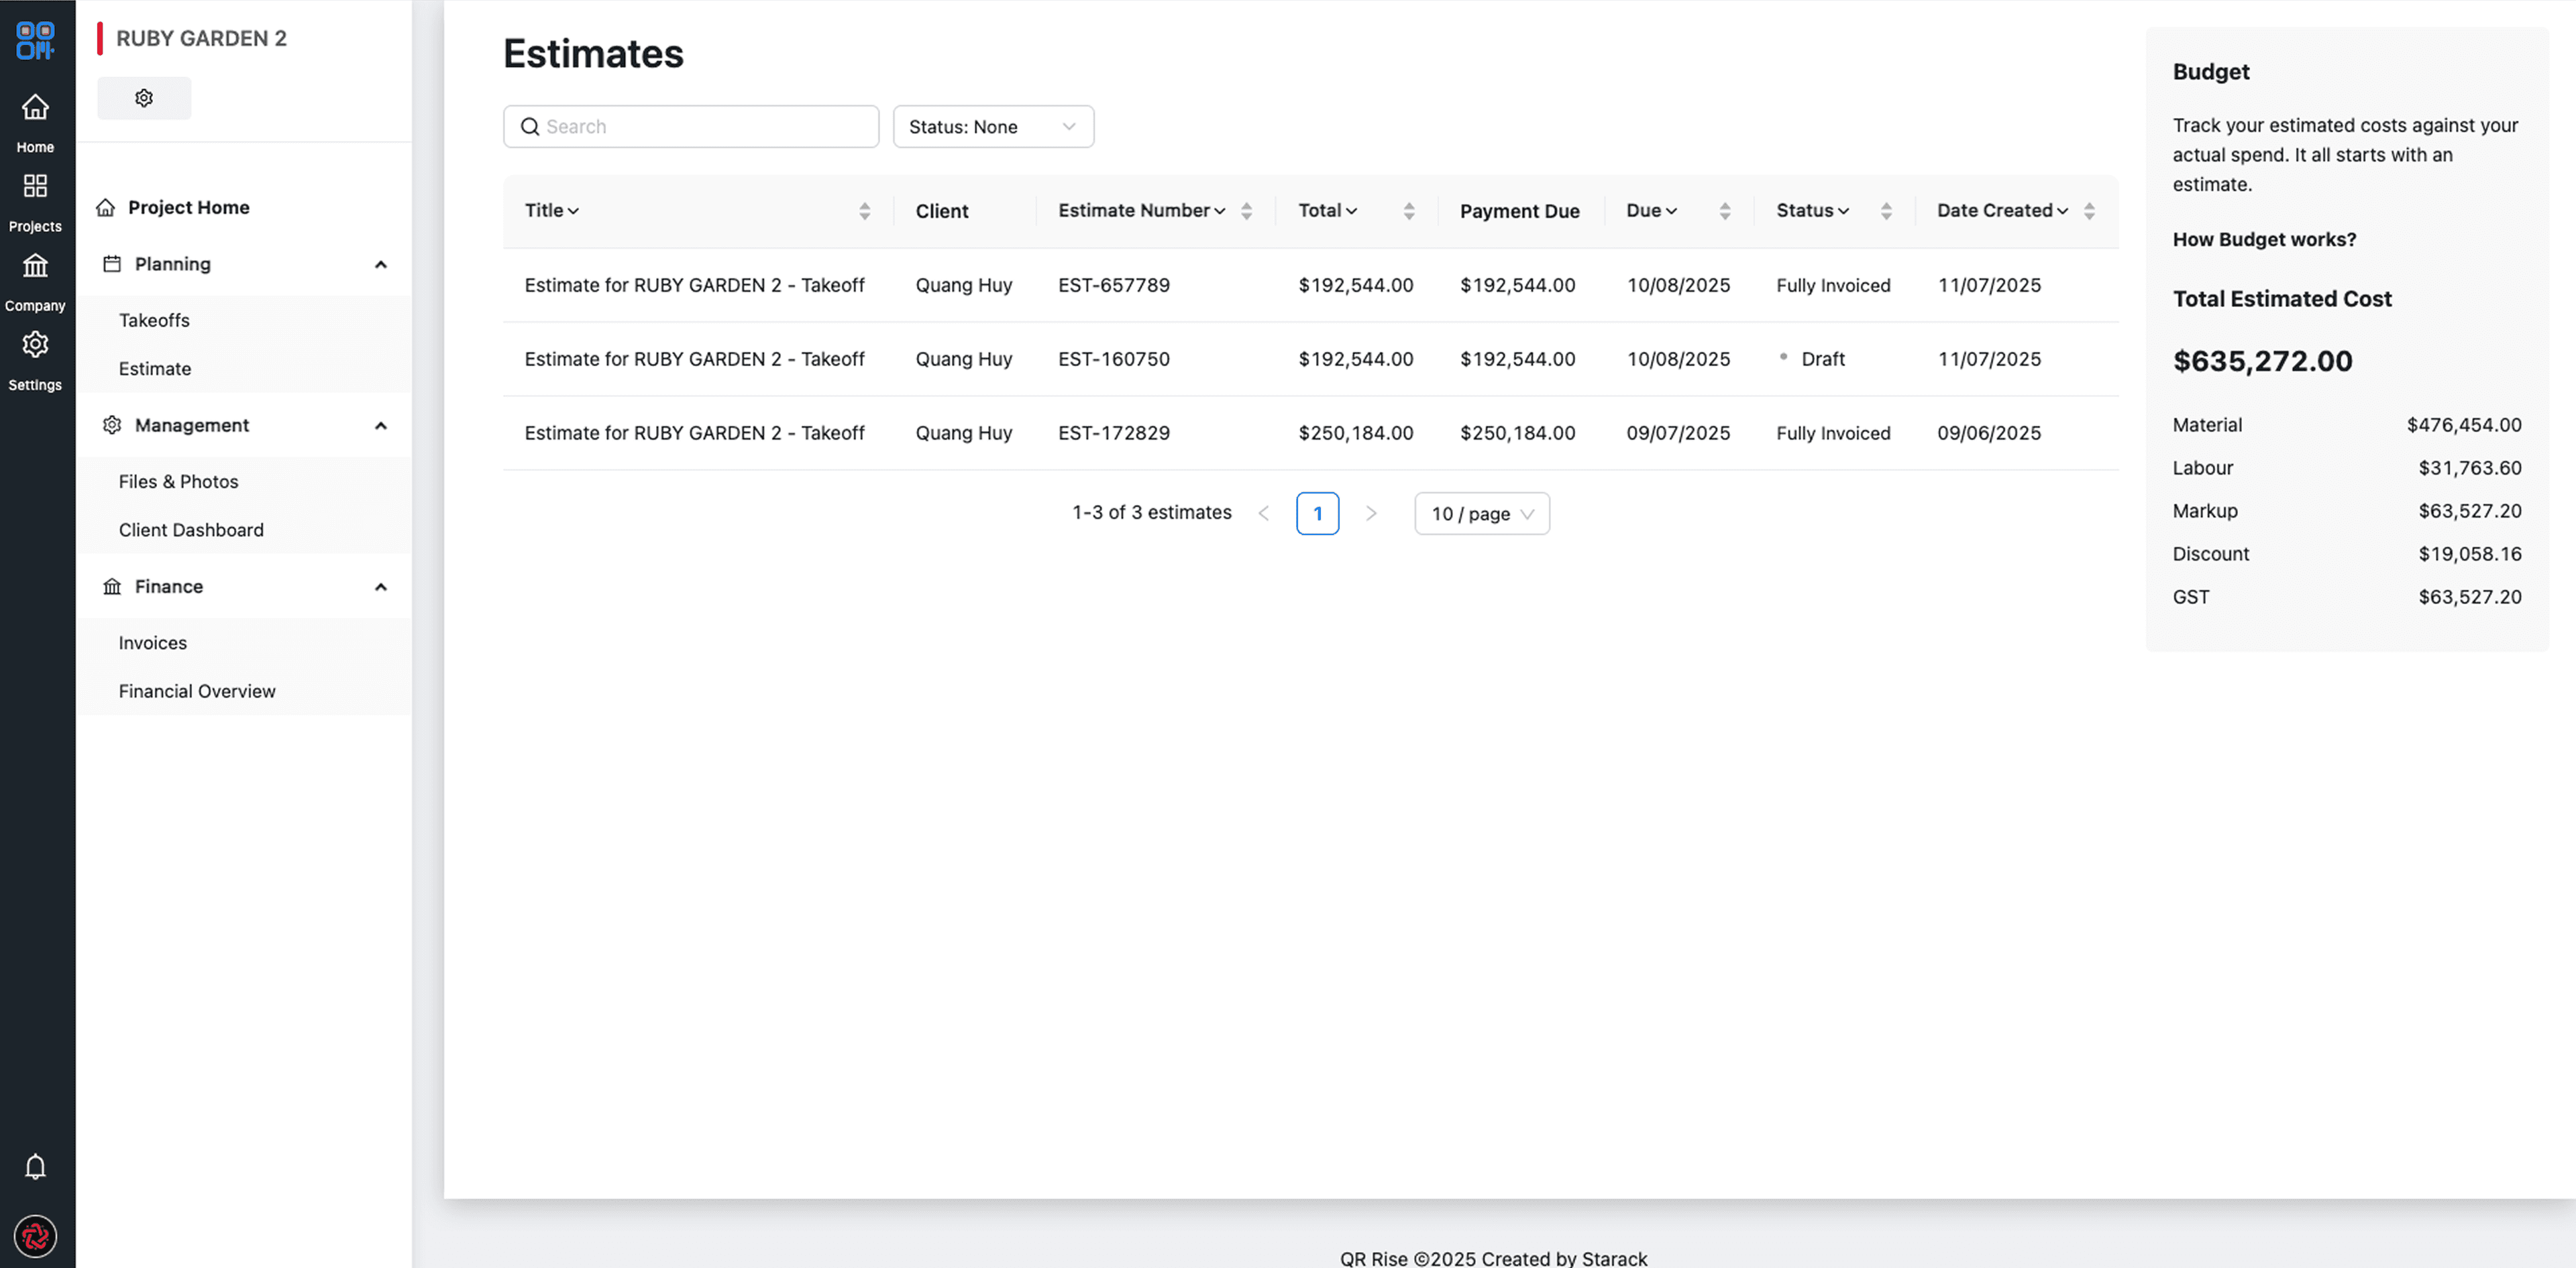Image resolution: width=2576 pixels, height=1268 pixels.
Task: Click the Draft status of EST-160750
Action: 1822,359
